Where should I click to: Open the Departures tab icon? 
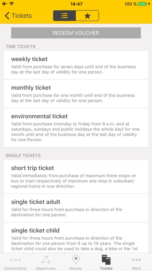click(45, 260)
